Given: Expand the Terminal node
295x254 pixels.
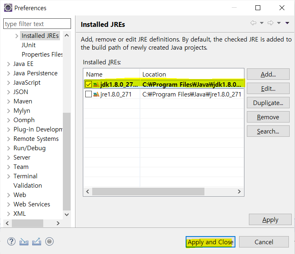Looking at the screenshot, I should (9, 176).
